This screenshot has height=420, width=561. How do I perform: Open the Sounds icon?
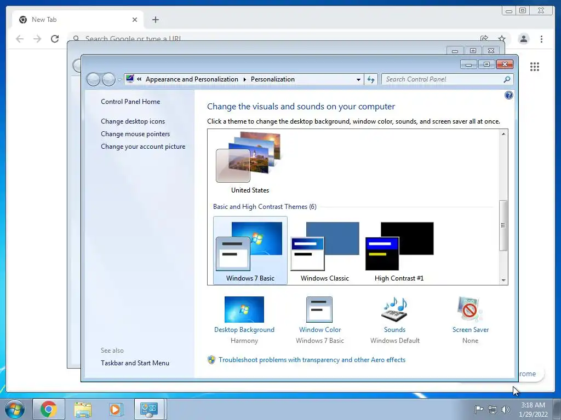(x=394, y=310)
